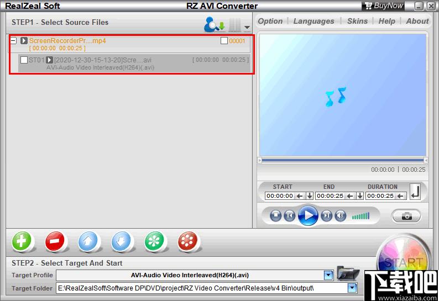
Task: Open the Languages menu
Action: (x=313, y=21)
